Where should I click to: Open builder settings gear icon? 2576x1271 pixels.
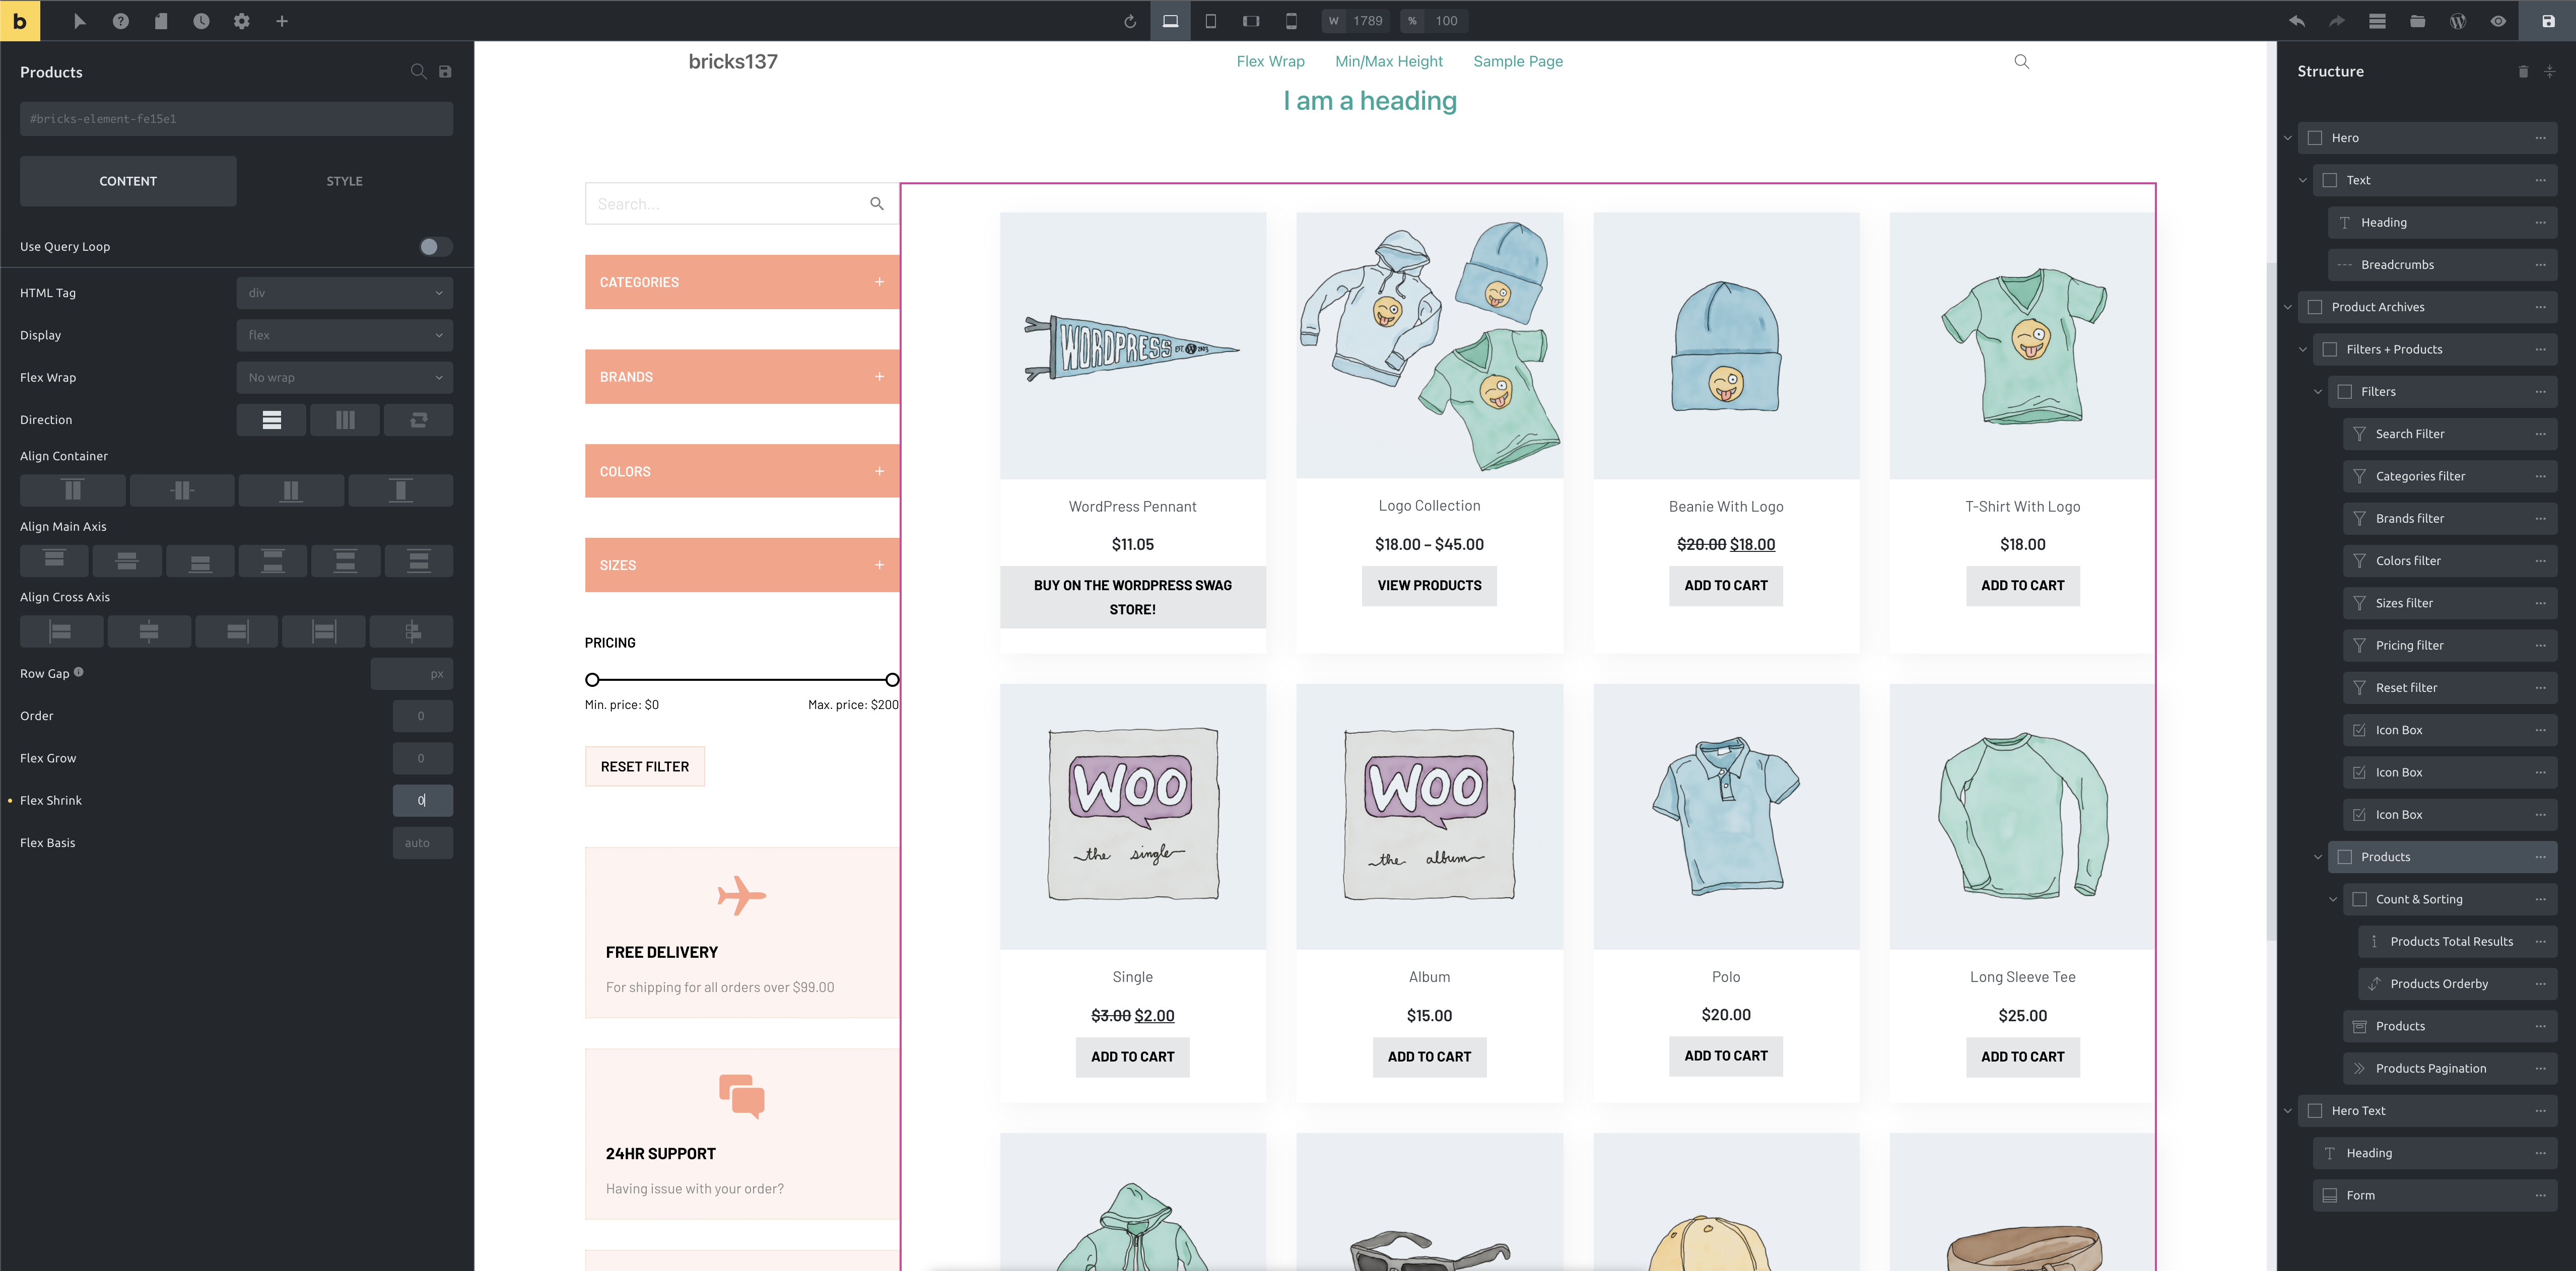[241, 21]
